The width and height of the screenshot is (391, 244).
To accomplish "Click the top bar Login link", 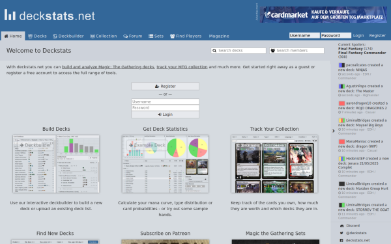I will click(x=358, y=36).
